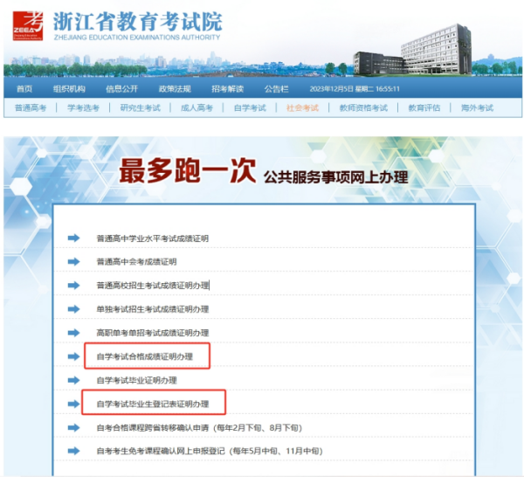Open 普通高中学业水平考试成绩证明 link
524x477 pixels.
click(153, 238)
